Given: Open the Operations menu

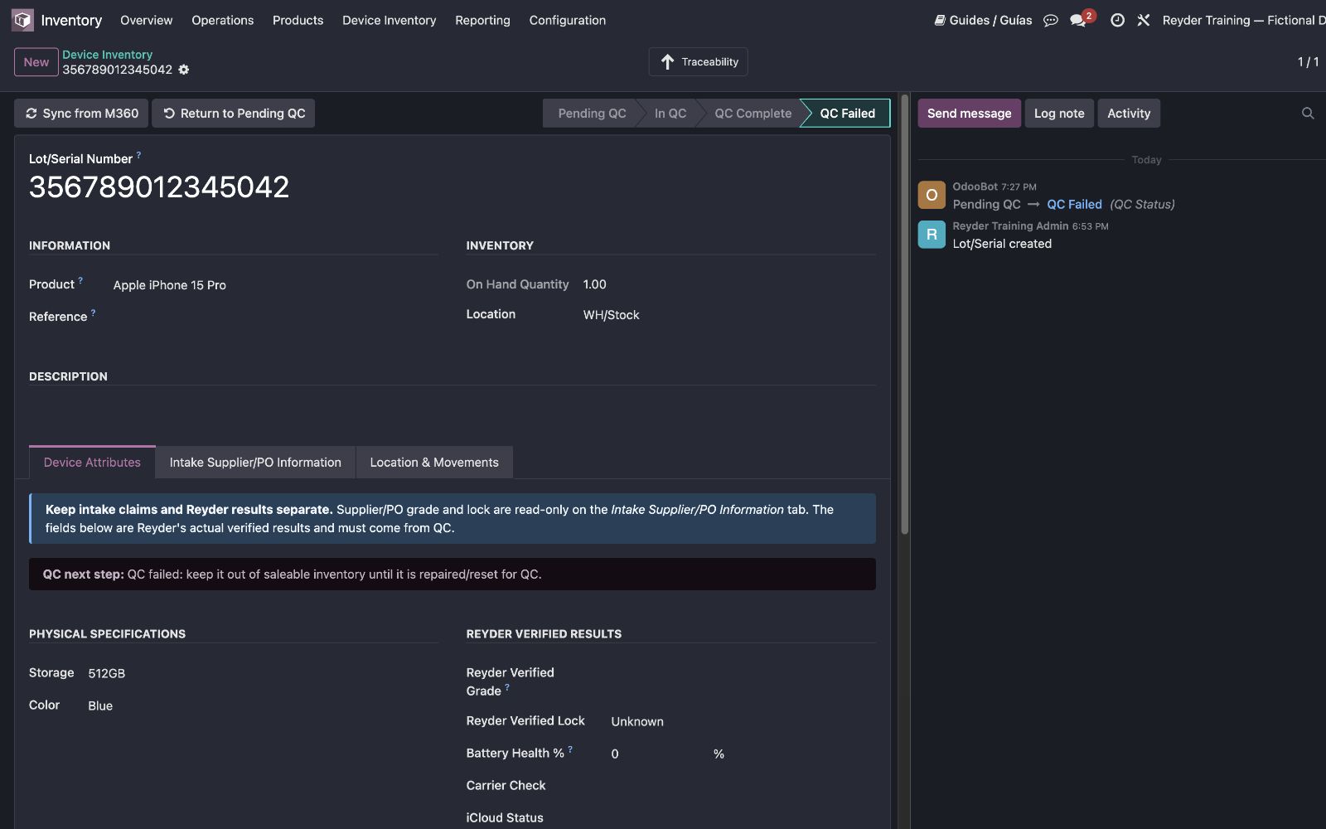Looking at the screenshot, I should click(x=223, y=20).
